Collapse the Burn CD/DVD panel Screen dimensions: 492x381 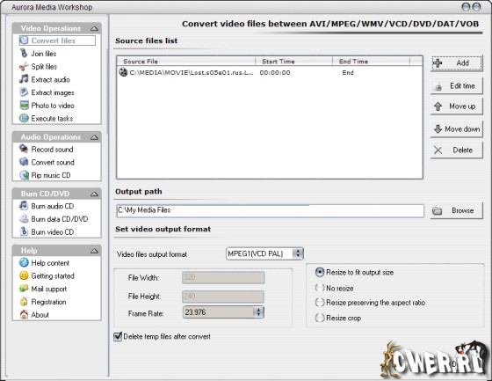coord(94,194)
